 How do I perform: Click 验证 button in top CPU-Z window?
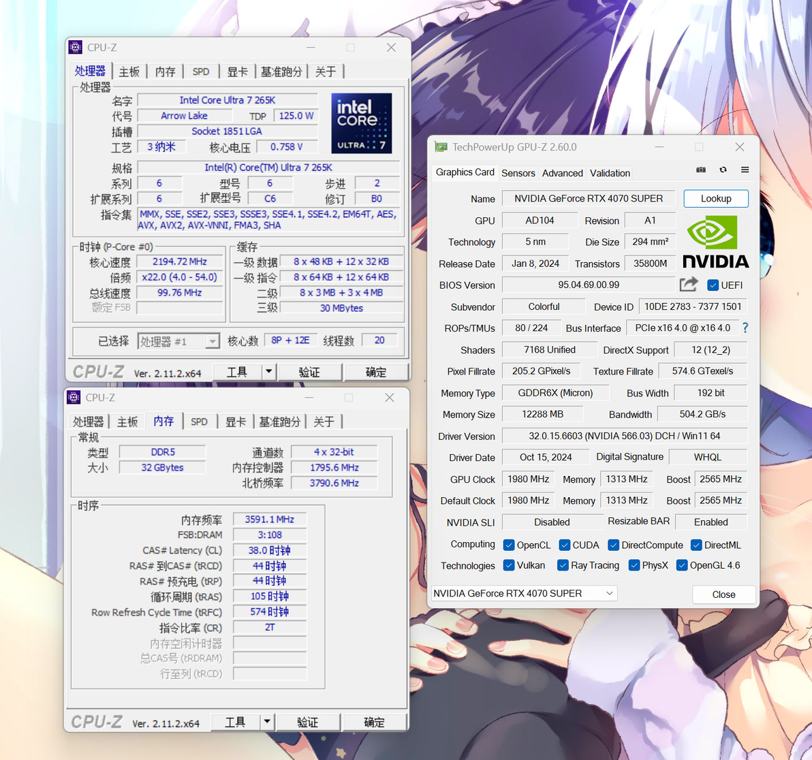[x=309, y=372]
